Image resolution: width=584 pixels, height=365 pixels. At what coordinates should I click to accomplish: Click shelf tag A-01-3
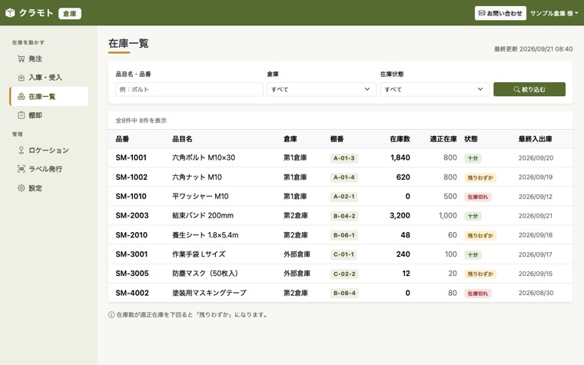click(x=343, y=158)
